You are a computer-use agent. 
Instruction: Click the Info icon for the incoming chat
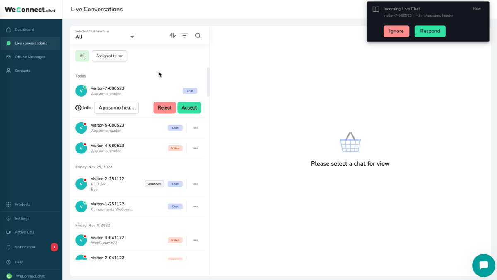tap(78, 107)
